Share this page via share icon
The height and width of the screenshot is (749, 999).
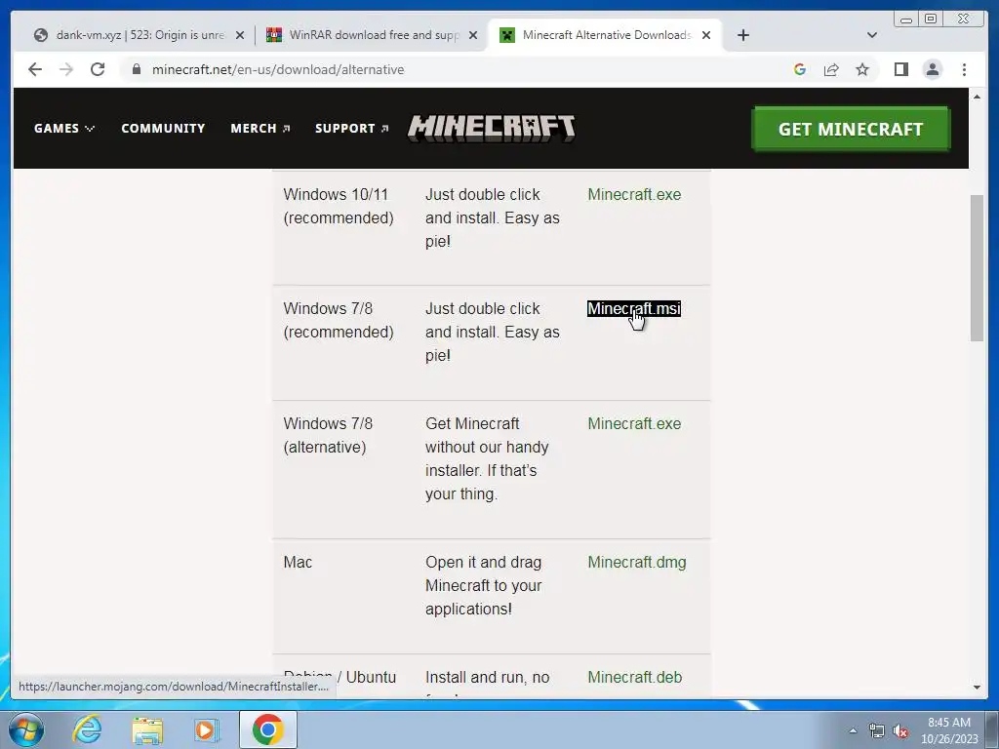(831, 69)
